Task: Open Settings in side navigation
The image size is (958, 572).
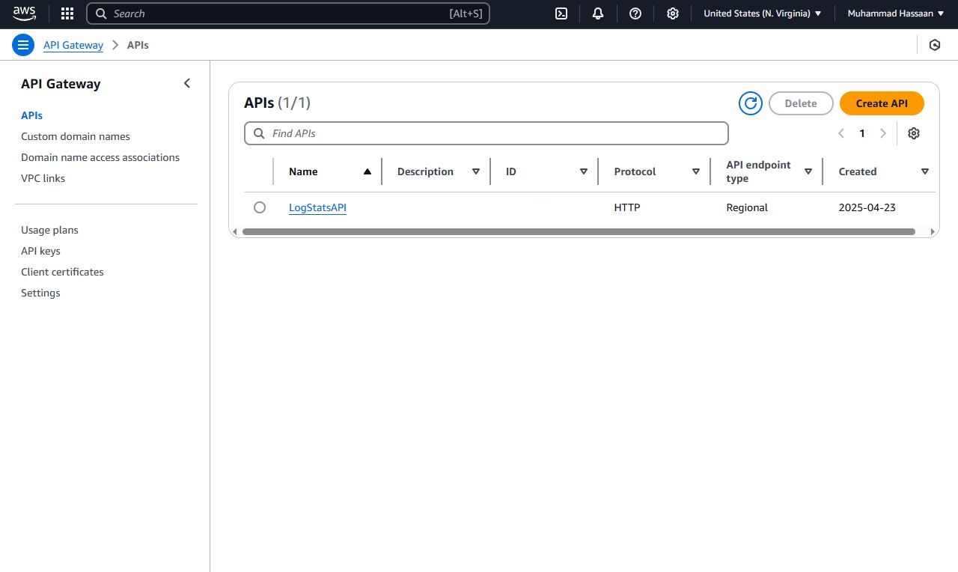Action: click(x=40, y=293)
